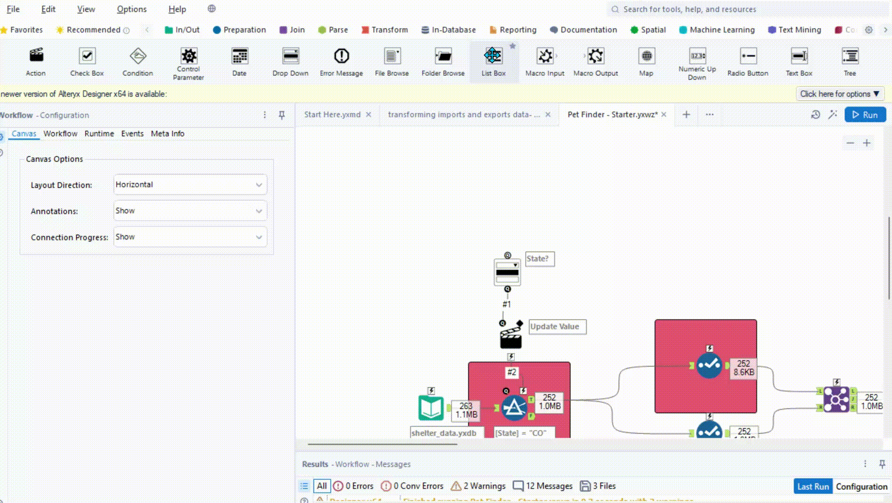
Task: Zoom in the canvas with plus
Action: click(x=867, y=143)
